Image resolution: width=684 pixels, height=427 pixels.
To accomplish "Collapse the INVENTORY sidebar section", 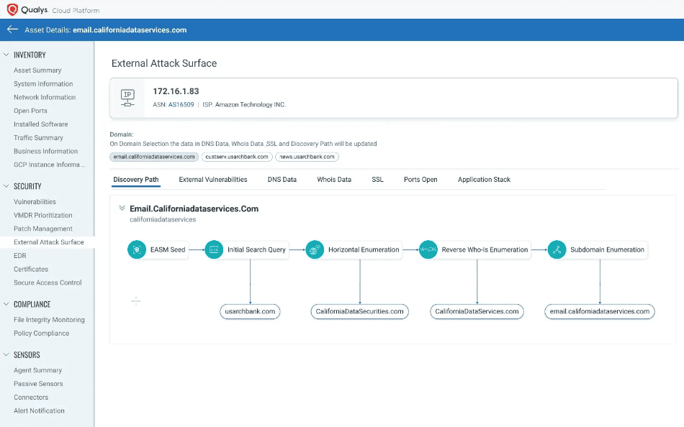I will (6, 55).
